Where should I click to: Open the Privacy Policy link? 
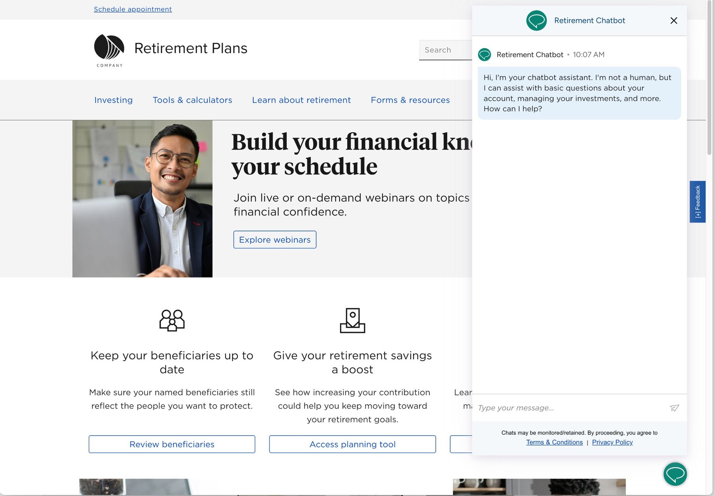pyautogui.click(x=613, y=442)
